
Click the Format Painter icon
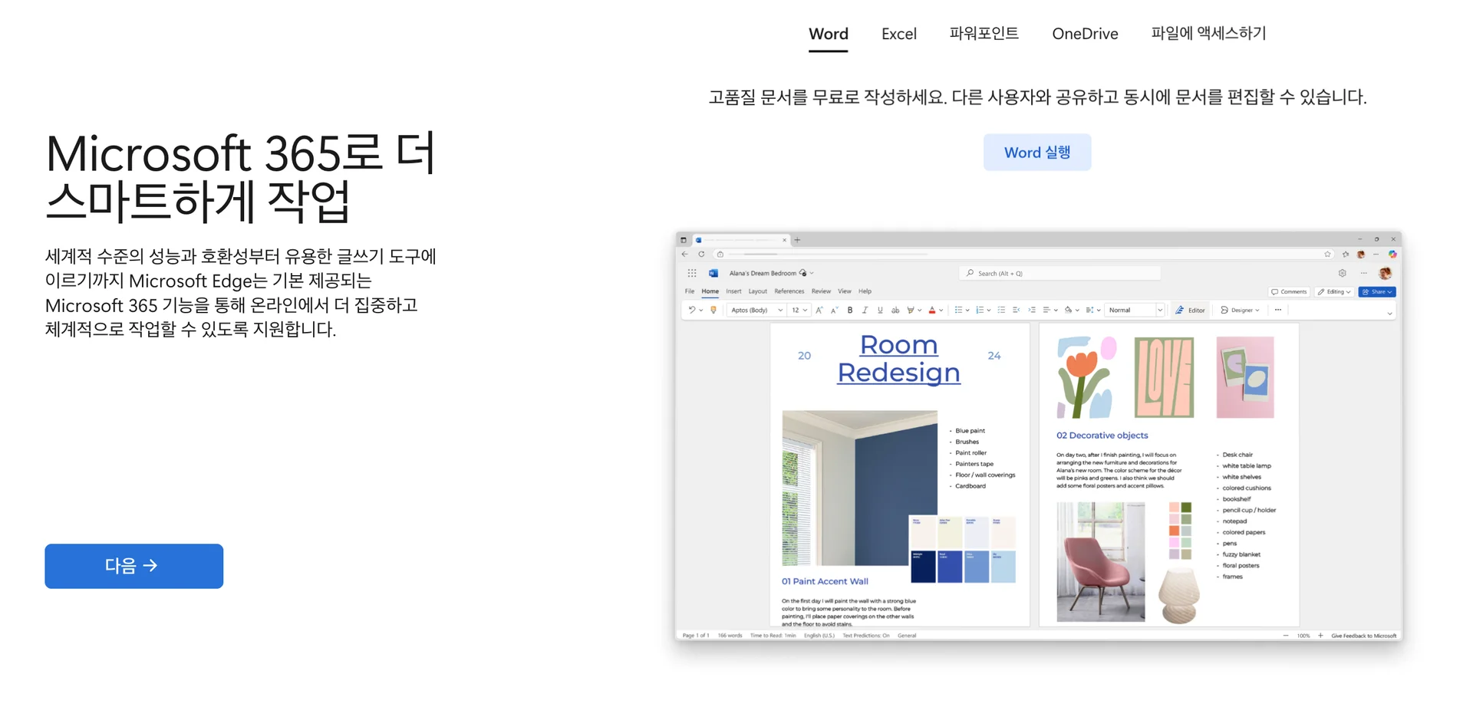coord(713,311)
